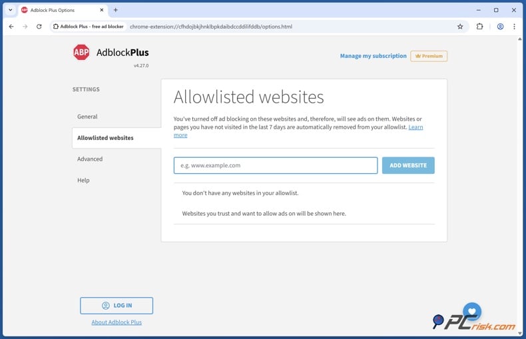This screenshot has height=339, width=526.
Task: Click the SETTINGS sidebar heading
Action: coord(86,89)
